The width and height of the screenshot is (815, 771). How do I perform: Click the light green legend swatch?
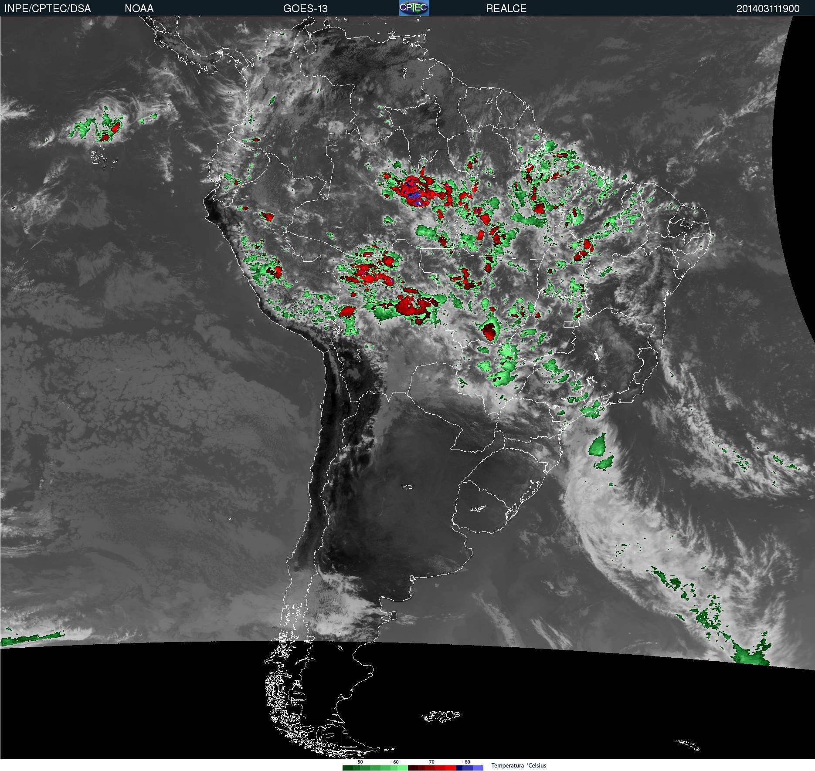pyautogui.click(x=403, y=768)
